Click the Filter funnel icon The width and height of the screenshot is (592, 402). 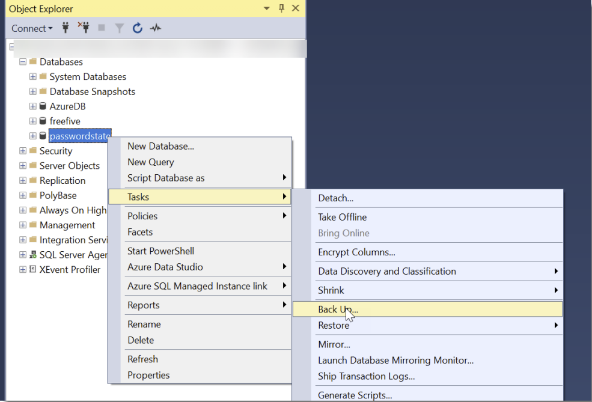(x=120, y=28)
